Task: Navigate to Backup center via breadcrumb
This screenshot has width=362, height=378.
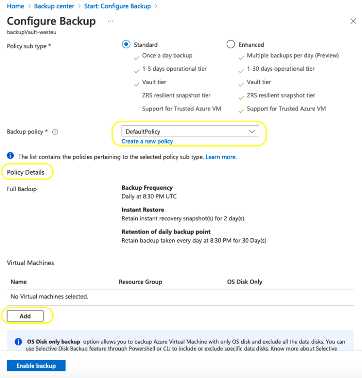Action: point(54,6)
